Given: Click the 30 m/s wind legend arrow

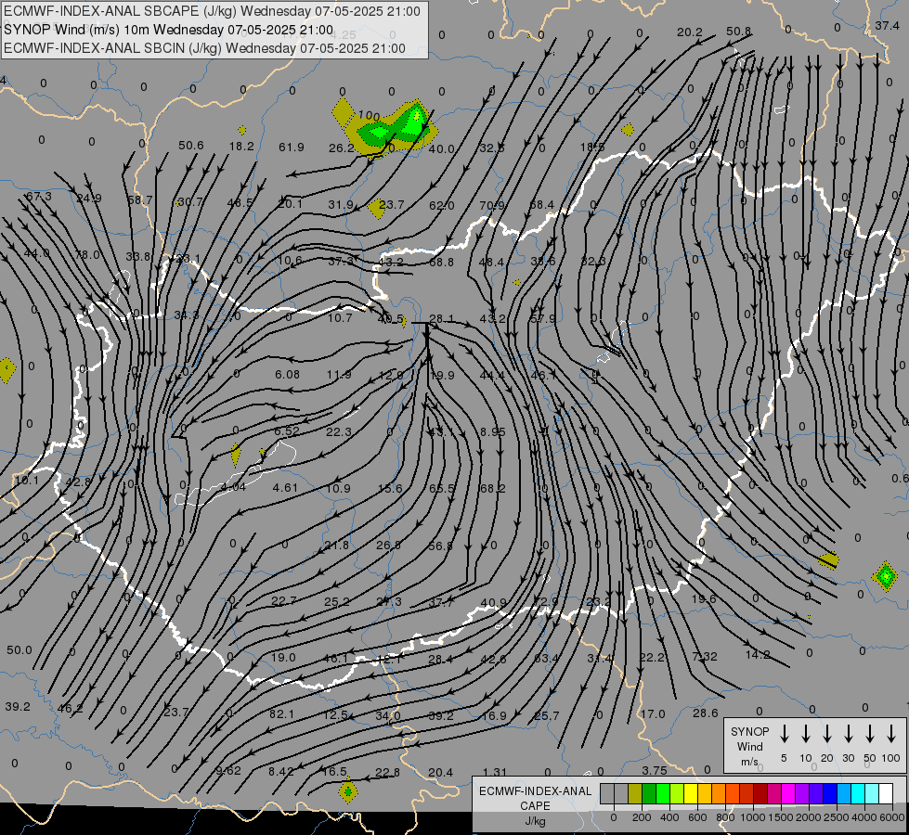Looking at the screenshot, I should point(848,734).
